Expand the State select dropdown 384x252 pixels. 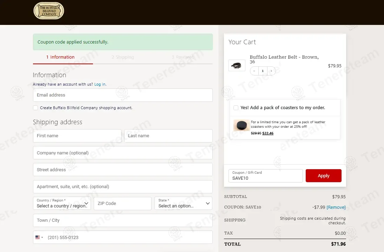[x=184, y=203]
